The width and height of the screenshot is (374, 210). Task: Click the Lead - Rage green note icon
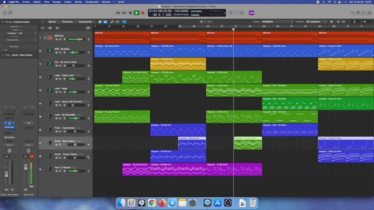coord(50,90)
